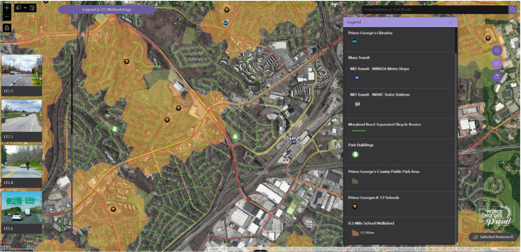Open the map layers list widget
This screenshot has height=252, width=521.
click(x=496, y=50)
